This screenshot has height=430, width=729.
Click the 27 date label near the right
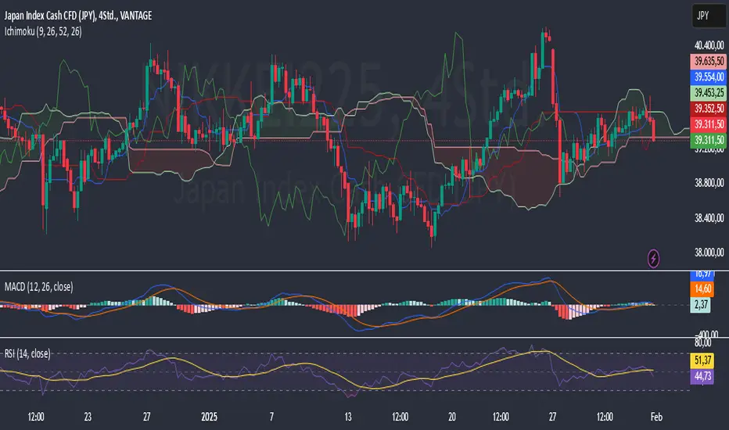pos(552,417)
